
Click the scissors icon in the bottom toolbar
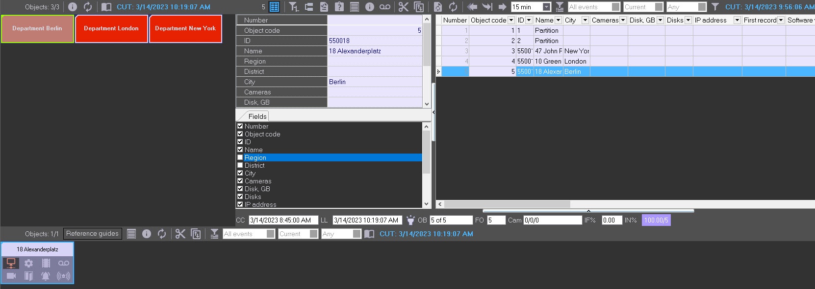[180, 234]
